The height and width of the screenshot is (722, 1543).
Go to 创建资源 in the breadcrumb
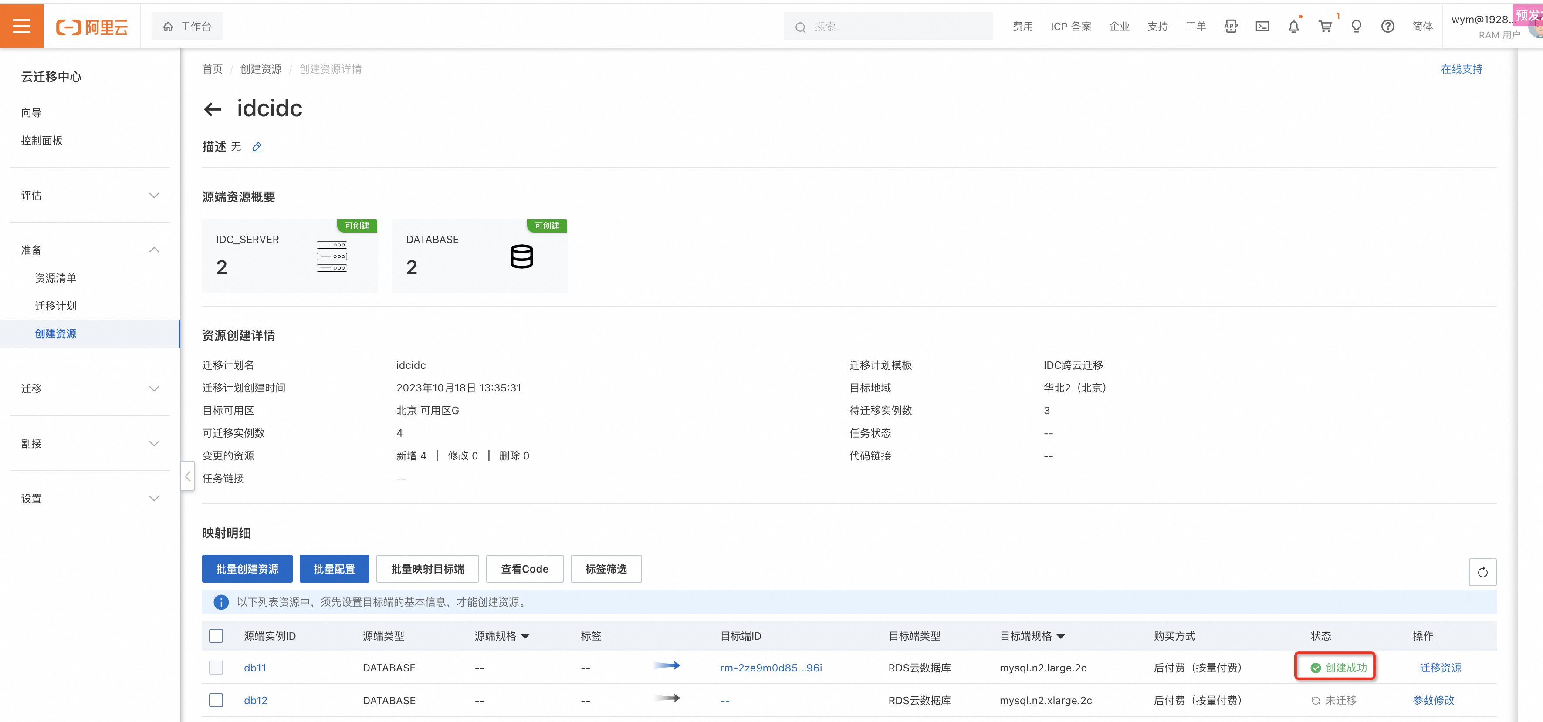[261, 69]
